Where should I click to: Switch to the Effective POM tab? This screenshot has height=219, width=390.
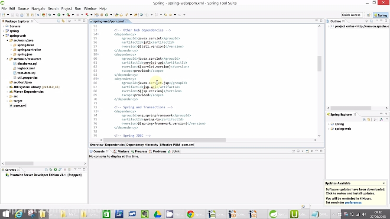pos(169,145)
